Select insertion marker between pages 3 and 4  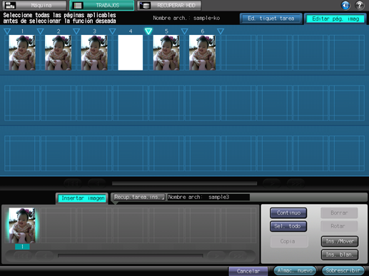click(112, 31)
